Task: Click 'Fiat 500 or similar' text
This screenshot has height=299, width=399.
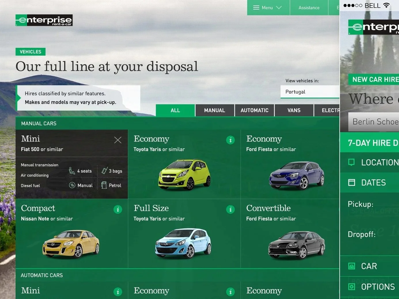Action: [x=42, y=149]
